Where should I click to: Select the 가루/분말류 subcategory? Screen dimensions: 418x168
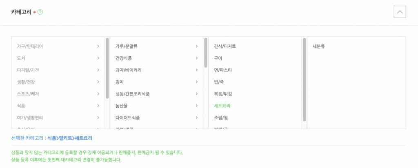(127, 46)
